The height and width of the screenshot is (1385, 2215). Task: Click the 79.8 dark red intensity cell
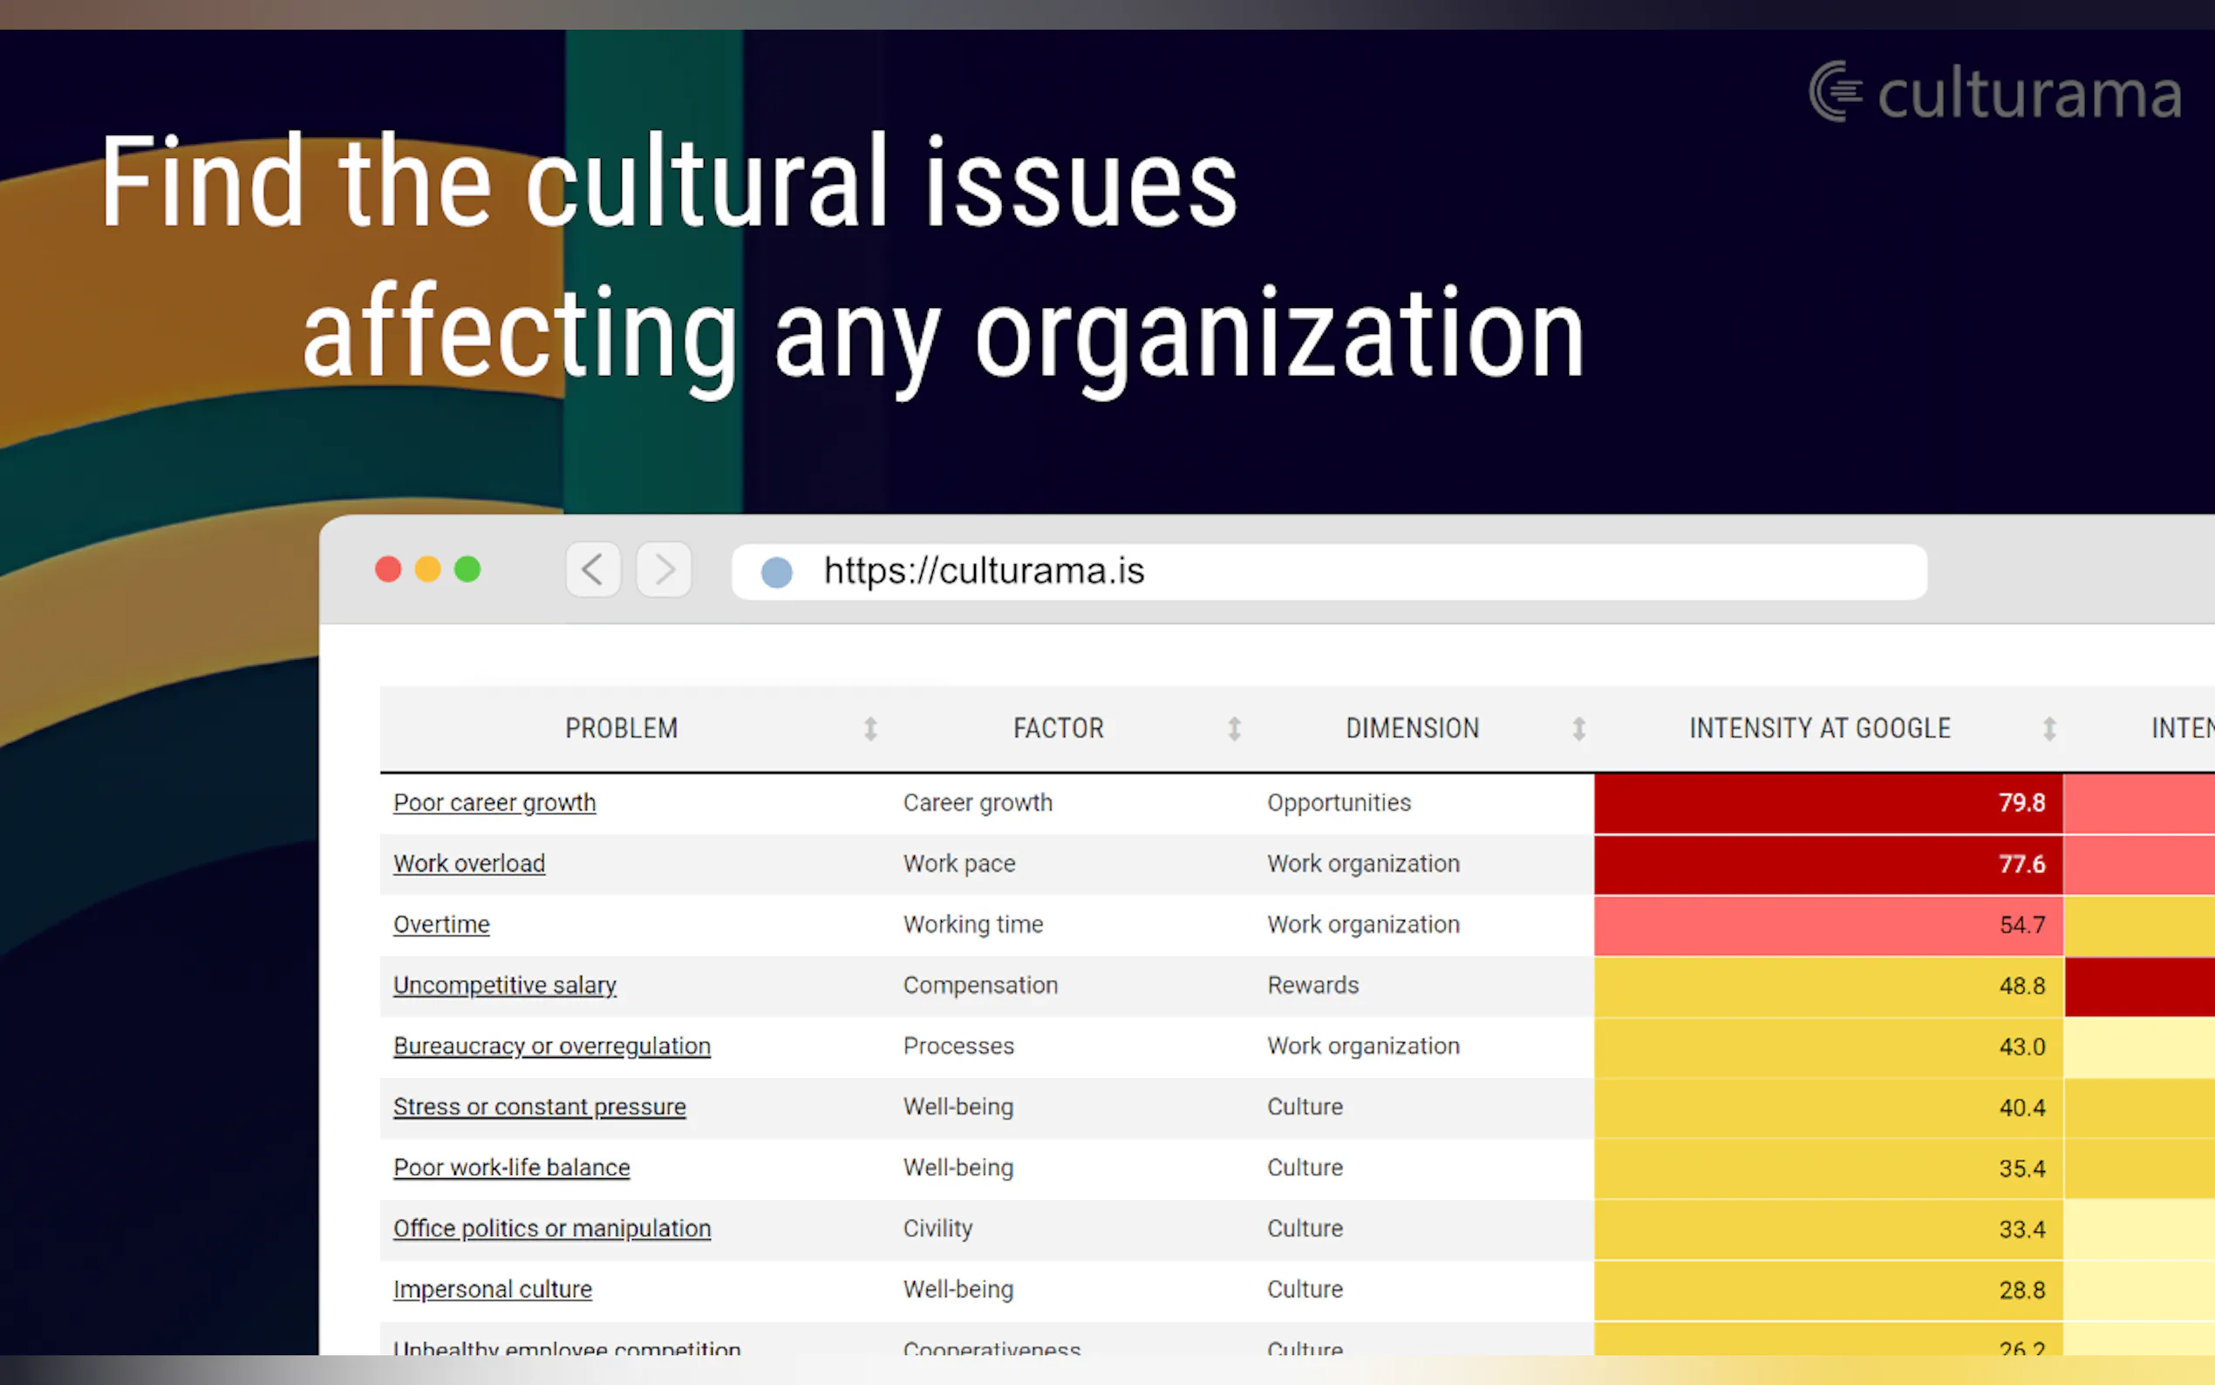click(x=1828, y=803)
